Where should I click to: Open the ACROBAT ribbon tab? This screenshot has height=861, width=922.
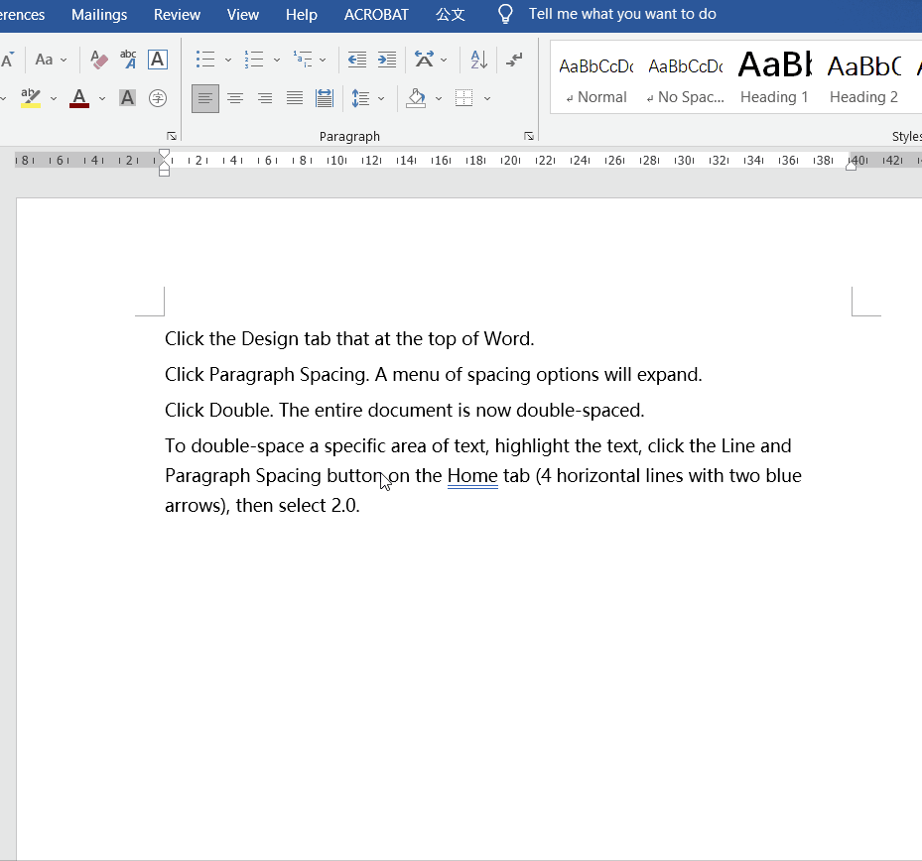pos(376,14)
